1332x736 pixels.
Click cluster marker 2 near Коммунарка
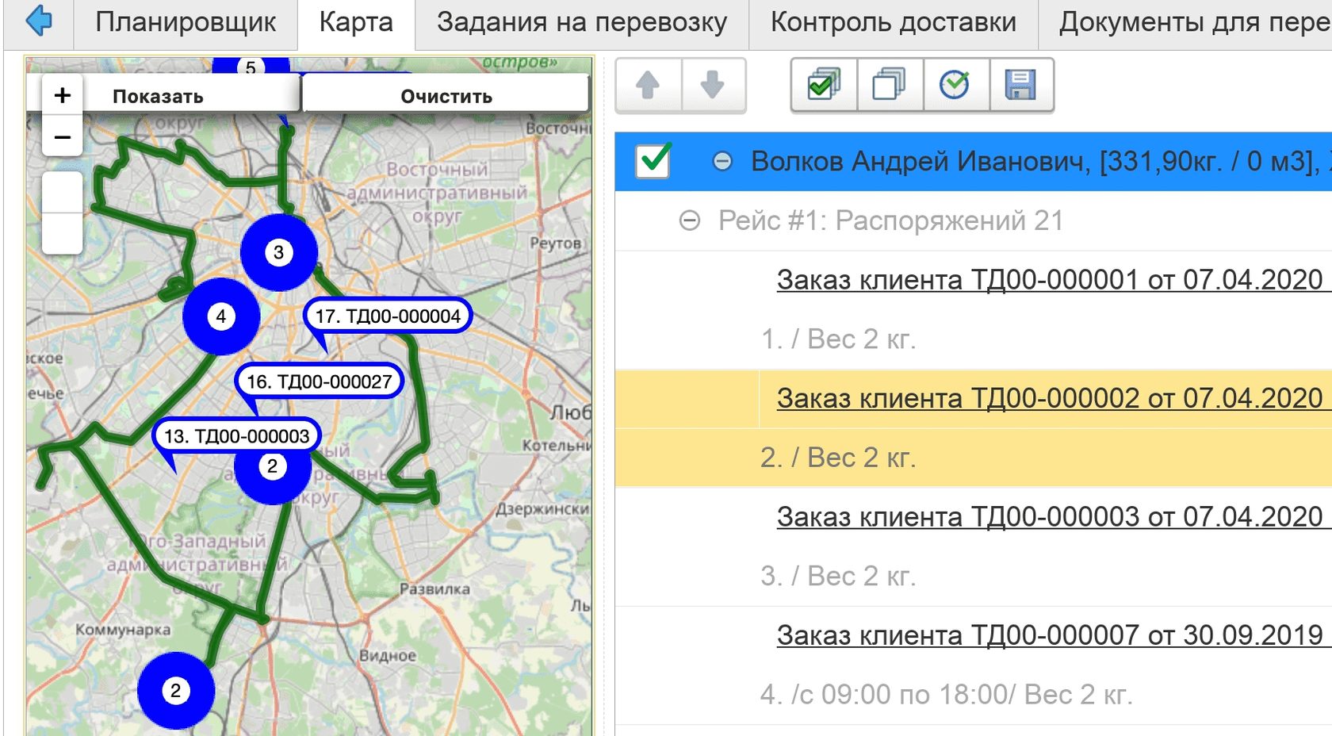tap(176, 691)
